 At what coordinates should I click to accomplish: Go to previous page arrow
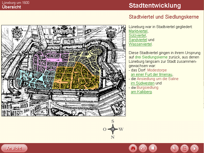tap(174, 148)
